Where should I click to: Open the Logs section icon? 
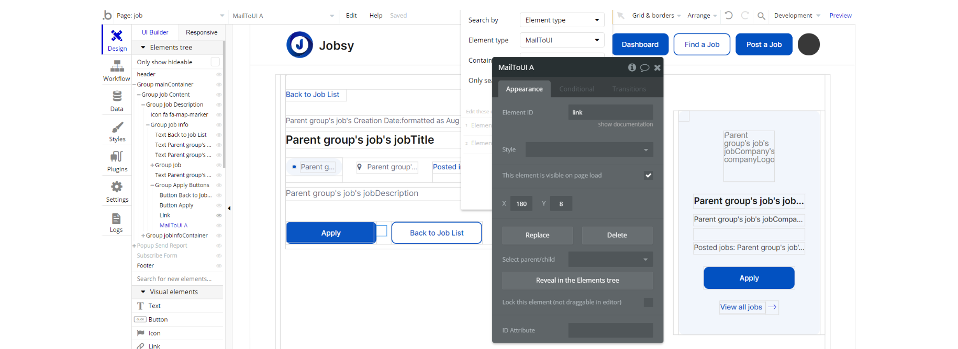pyautogui.click(x=116, y=218)
